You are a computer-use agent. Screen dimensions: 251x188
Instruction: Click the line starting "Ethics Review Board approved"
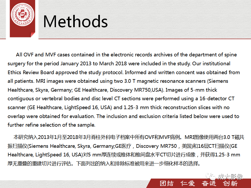pos(124,72)
